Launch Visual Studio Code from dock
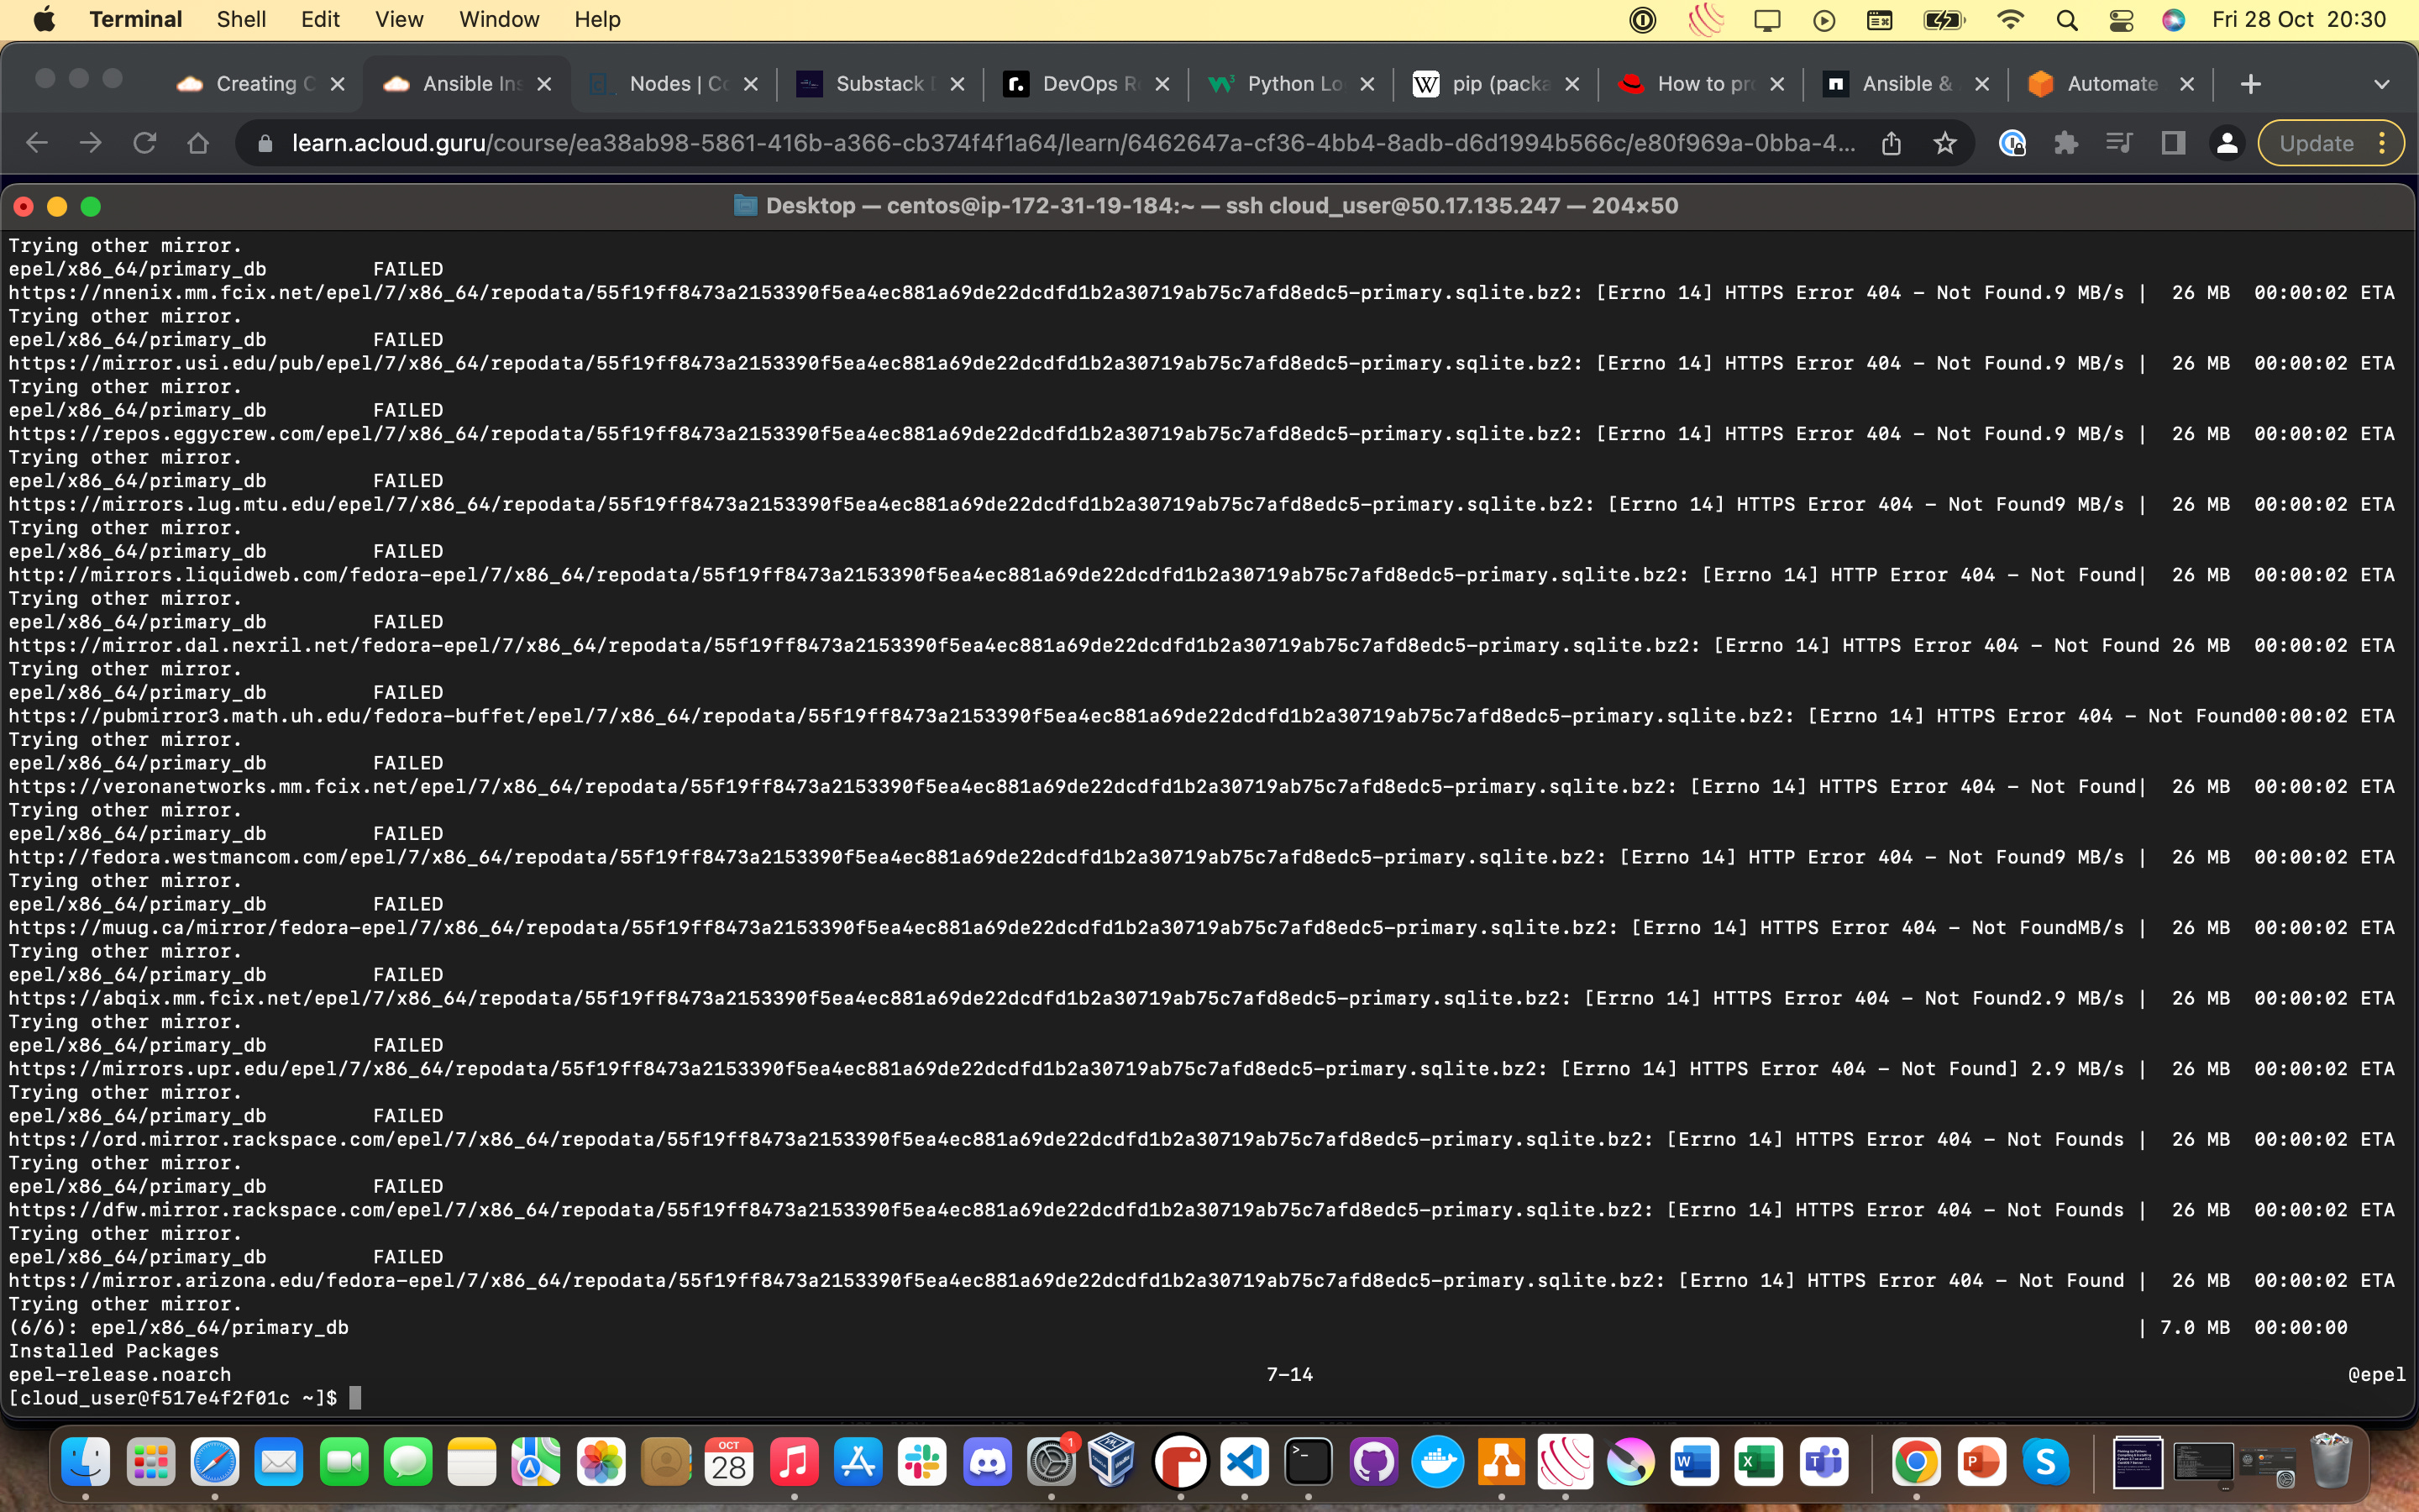Screen dimensions: 2419x1512 pyautogui.click(x=1245, y=1463)
